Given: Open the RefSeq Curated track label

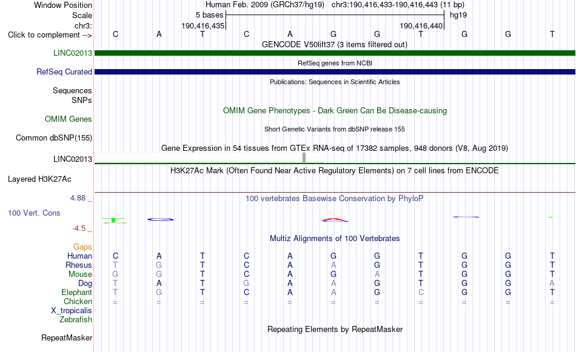Looking at the screenshot, I should [x=64, y=72].
